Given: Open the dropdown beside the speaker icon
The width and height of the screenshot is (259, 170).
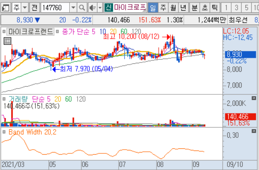Looking at the screenshot, I should click(100, 8).
